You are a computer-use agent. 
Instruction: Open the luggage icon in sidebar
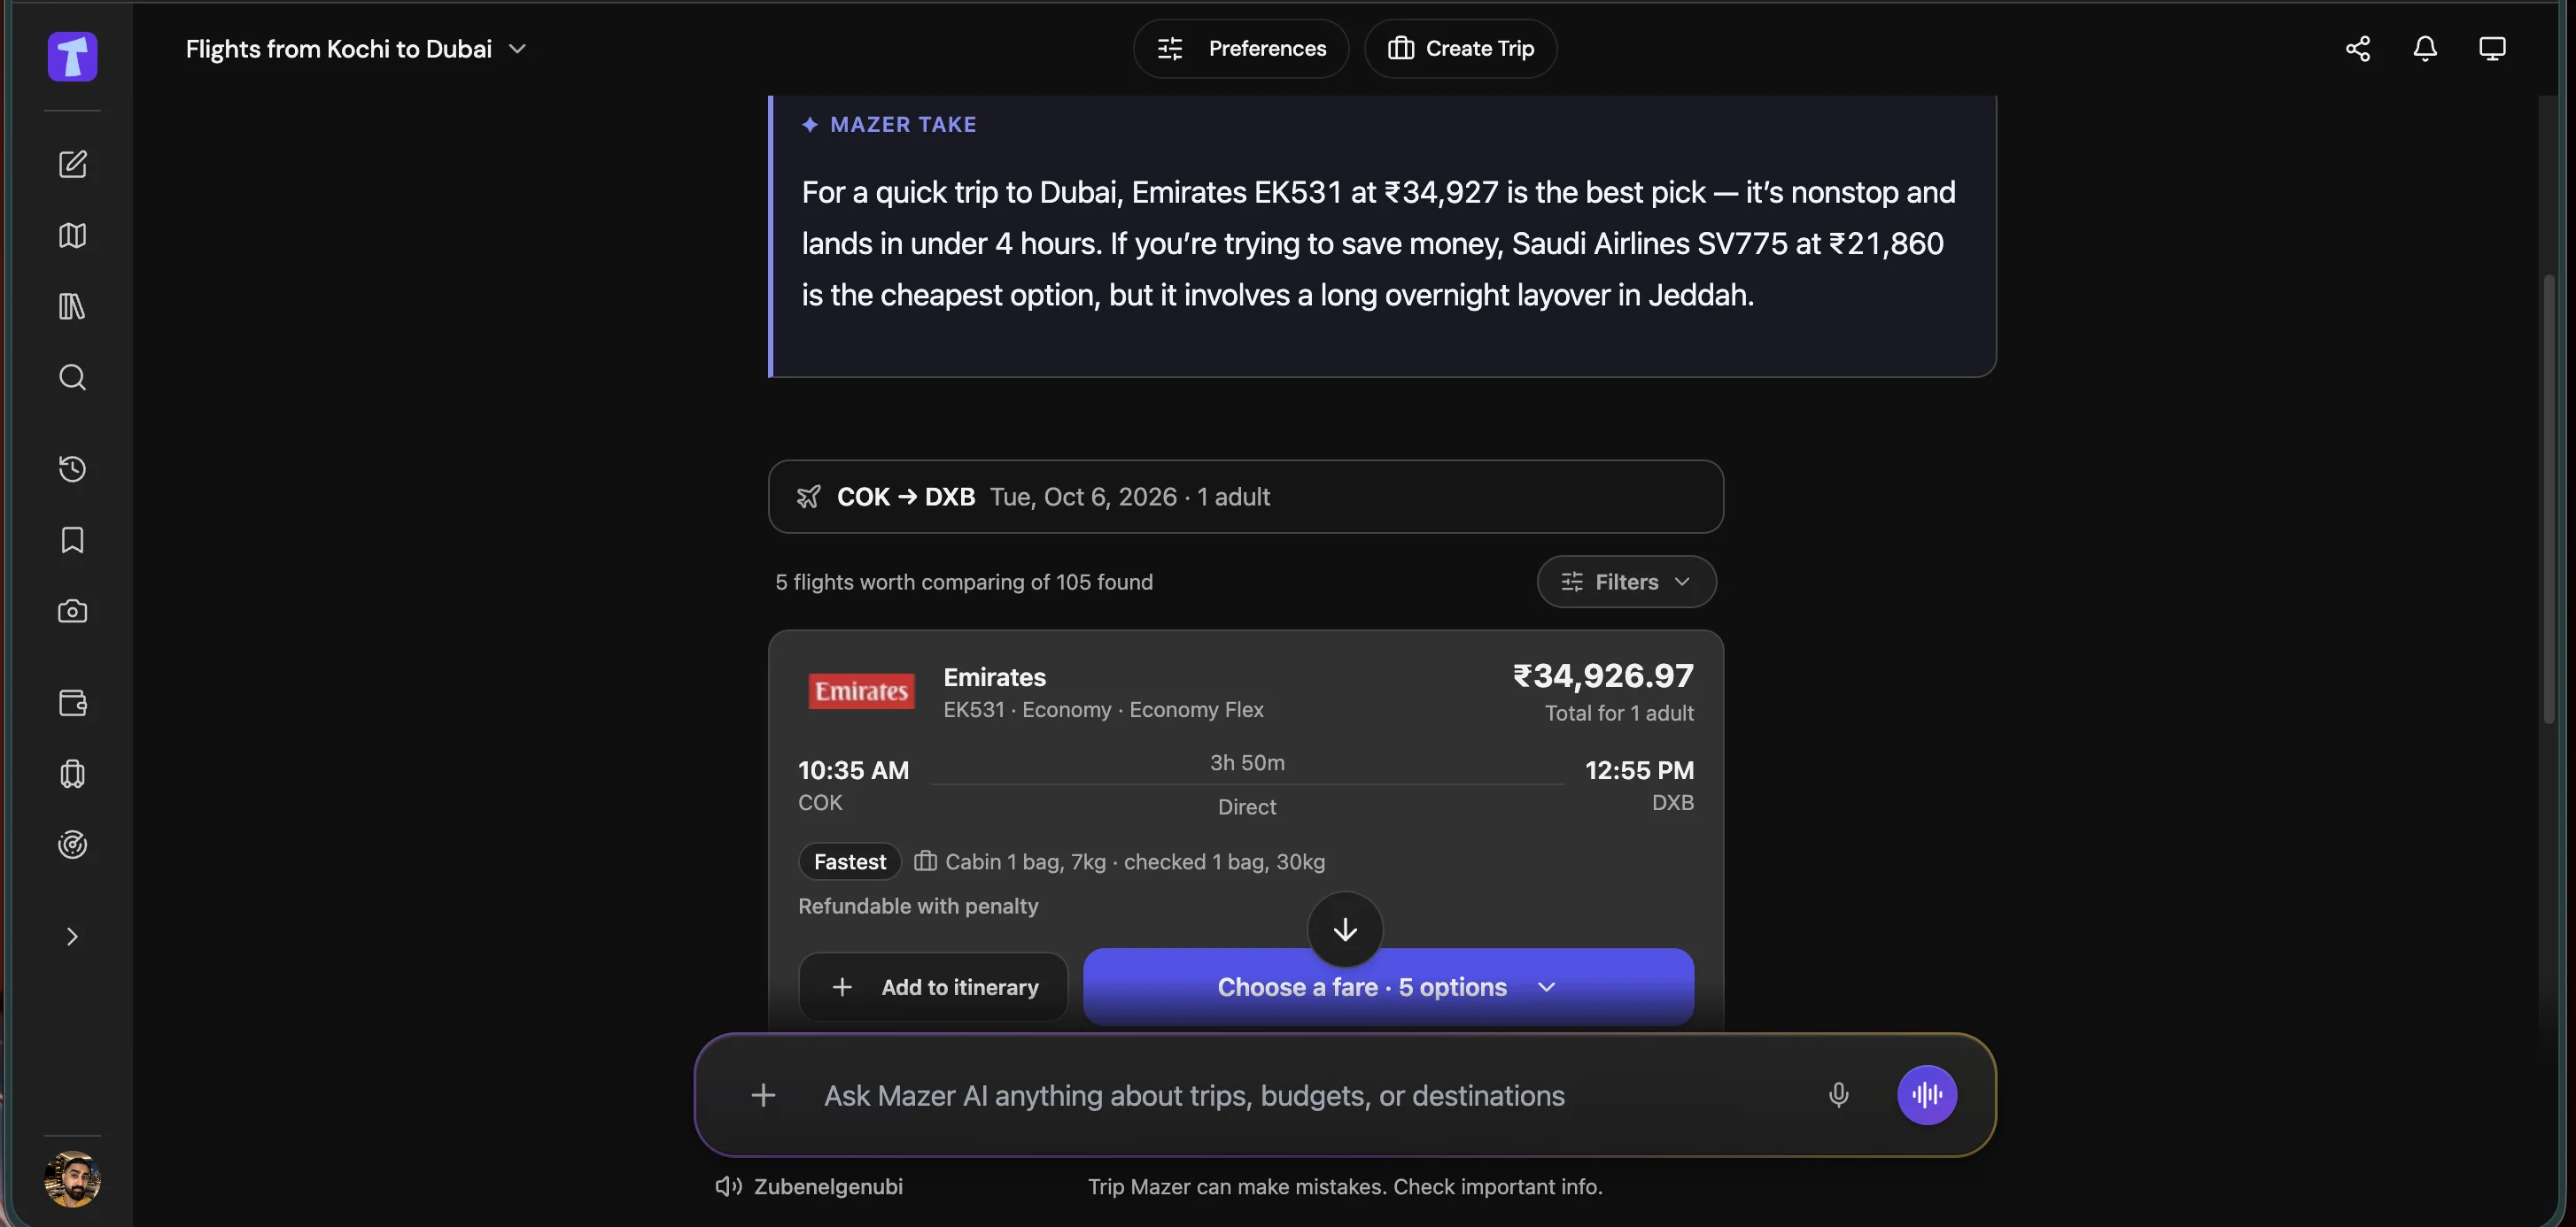tap(72, 774)
